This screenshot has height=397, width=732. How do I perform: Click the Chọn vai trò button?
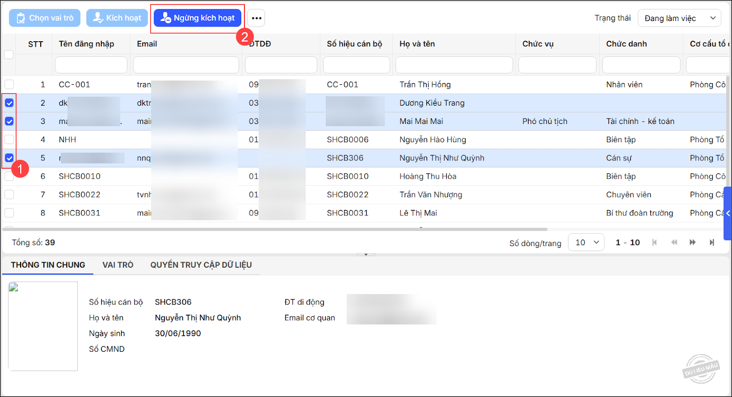click(45, 18)
